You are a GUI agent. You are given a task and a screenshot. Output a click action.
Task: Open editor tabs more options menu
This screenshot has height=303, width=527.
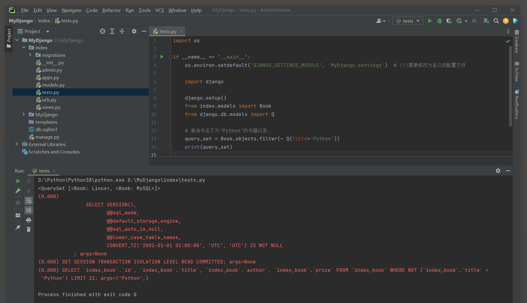click(508, 31)
